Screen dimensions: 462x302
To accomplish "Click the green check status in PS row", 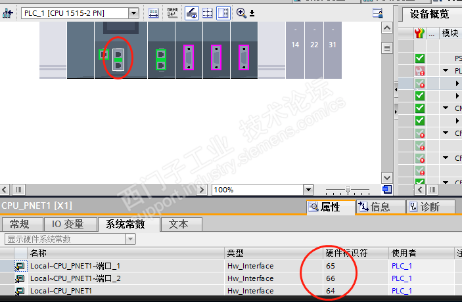I will (420, 58).
